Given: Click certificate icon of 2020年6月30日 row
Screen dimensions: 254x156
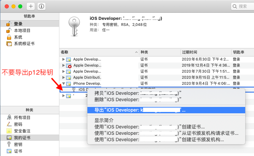Looking at the screenshot, I should pyautogui.click(x=68, y=60).
